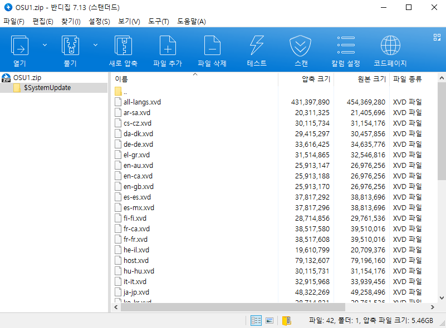Select file fr-ca.xvd
The image size is (446, 328).
[x=136, y=229]
